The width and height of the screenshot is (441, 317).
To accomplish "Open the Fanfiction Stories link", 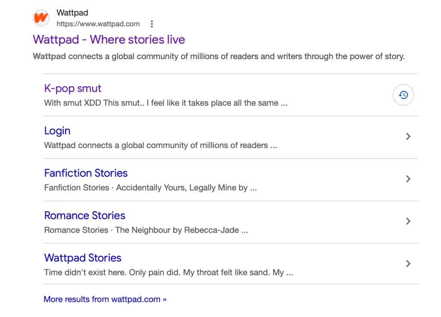I will point(86,173).
